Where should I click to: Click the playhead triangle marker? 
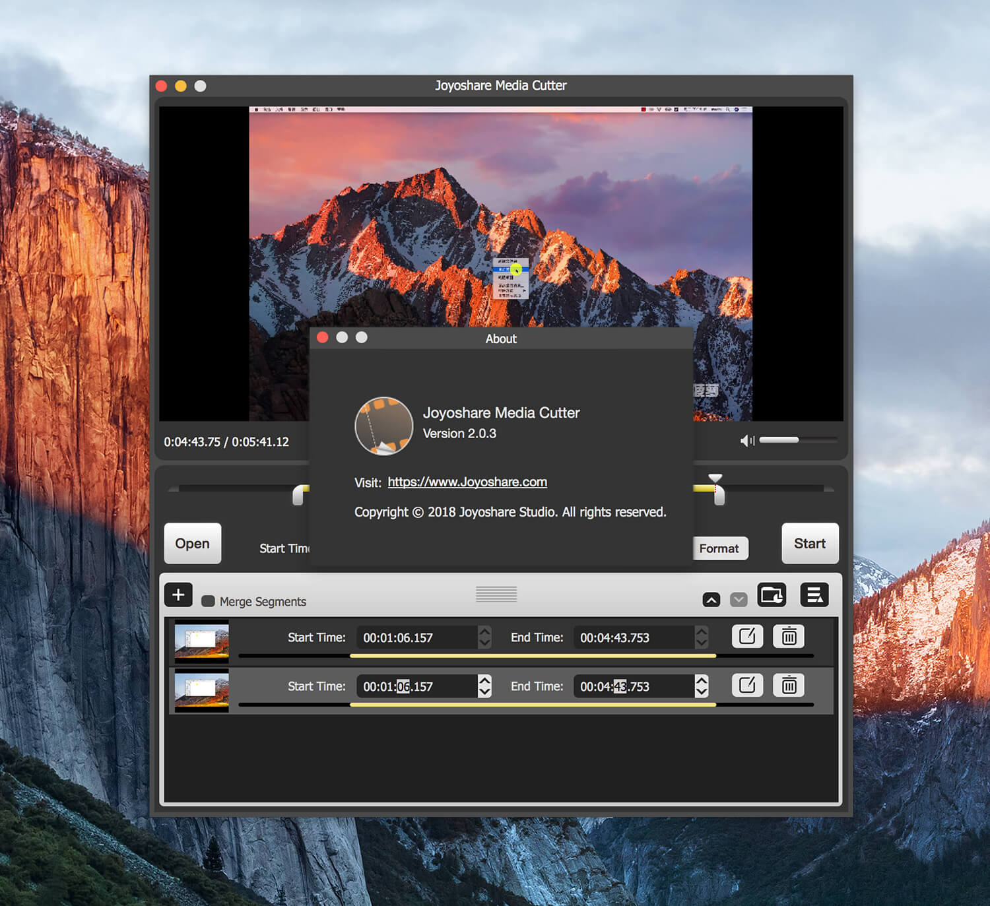pyautogui.click(x=715, y=478)
